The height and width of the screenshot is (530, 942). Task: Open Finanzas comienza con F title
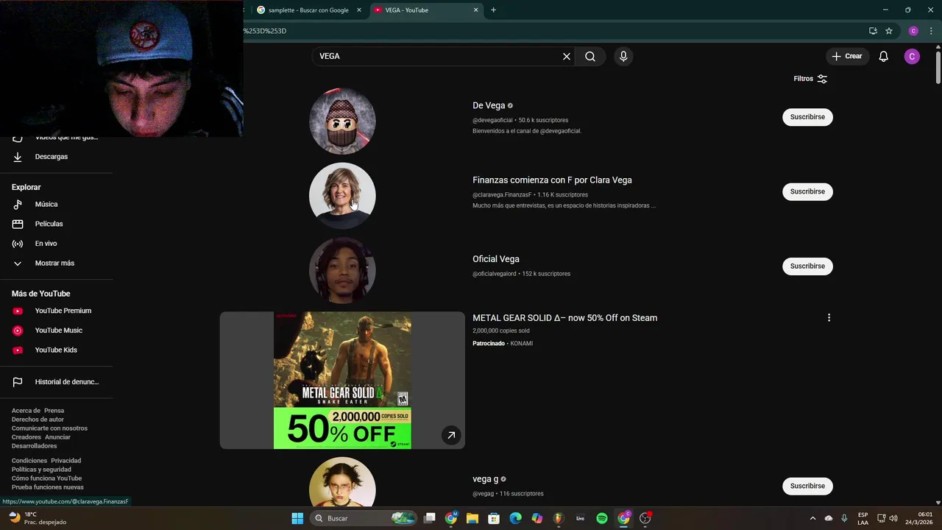coord(552,180)
